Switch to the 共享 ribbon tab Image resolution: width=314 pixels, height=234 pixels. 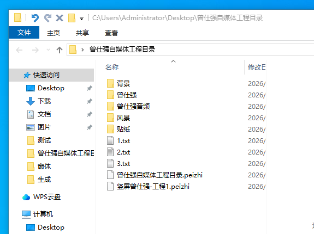click(x=82, y=33)
